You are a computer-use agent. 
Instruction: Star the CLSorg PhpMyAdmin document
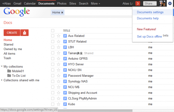coord(58,98)
